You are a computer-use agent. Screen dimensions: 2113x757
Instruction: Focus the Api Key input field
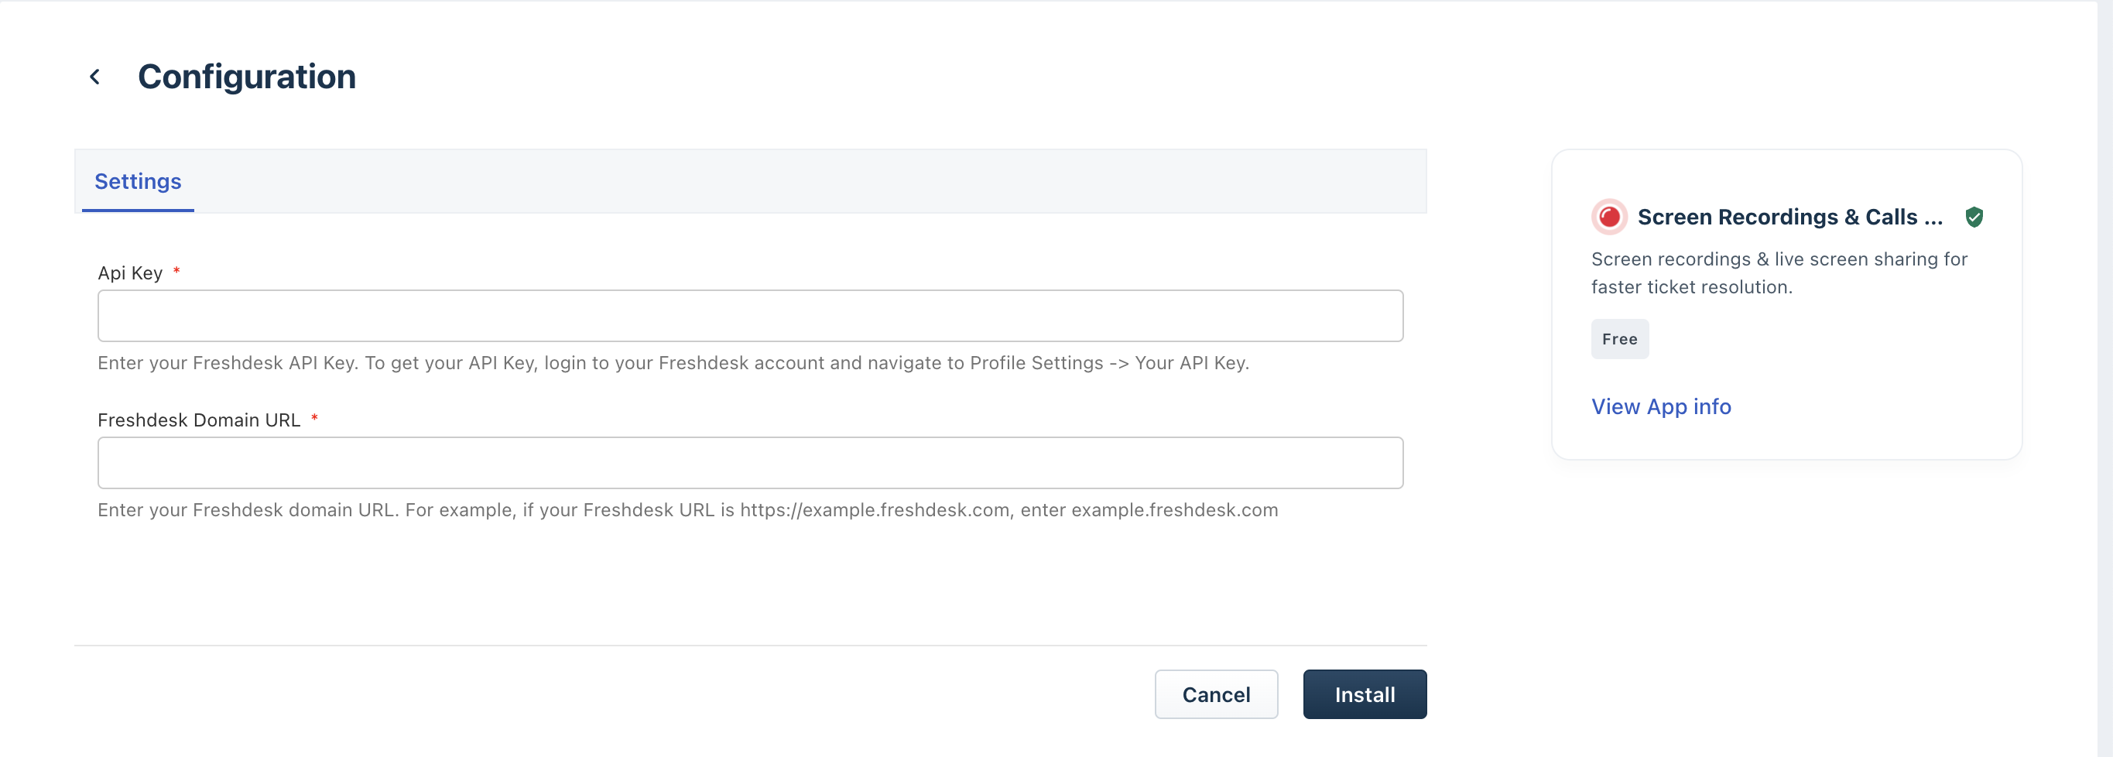tap(750, 316)
